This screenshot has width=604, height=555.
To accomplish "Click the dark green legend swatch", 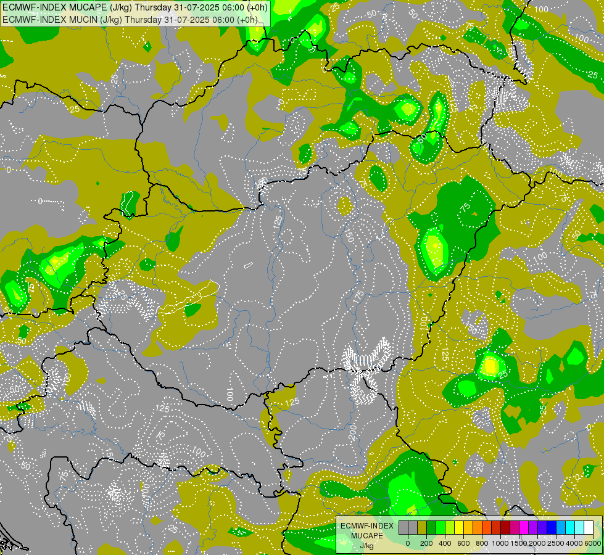I will click(431, 527).
